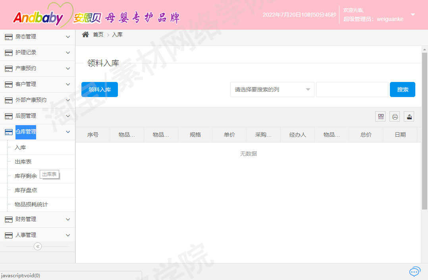Click the search text input field
Image resolution: width=428 pixels, height=280 pixels.
pyautogui.click(x=352, y=90)
